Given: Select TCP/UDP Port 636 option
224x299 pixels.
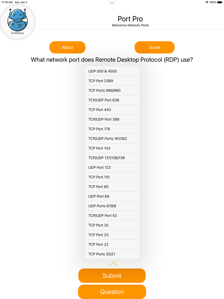Looking at the screenshot, I should (112, 100).
